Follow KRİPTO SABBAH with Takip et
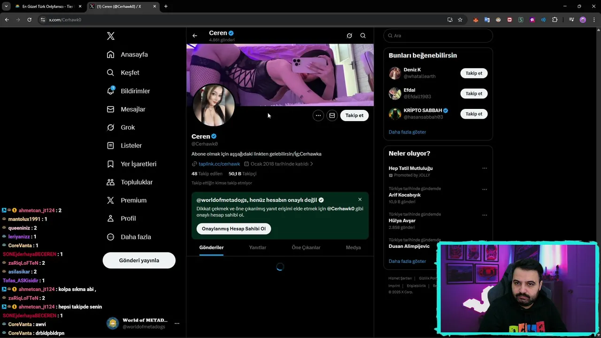 coord(474,114)
